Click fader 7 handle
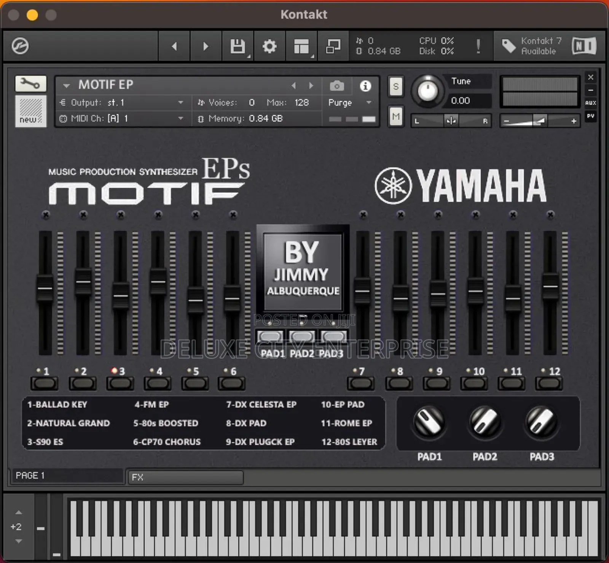The width and height of the screenshot is (609, 563). [x=362, y=291]
